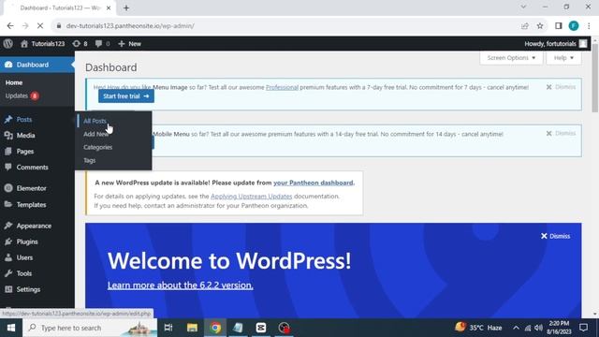Click the Dashboard gauge icon

[x=8, y=65]
